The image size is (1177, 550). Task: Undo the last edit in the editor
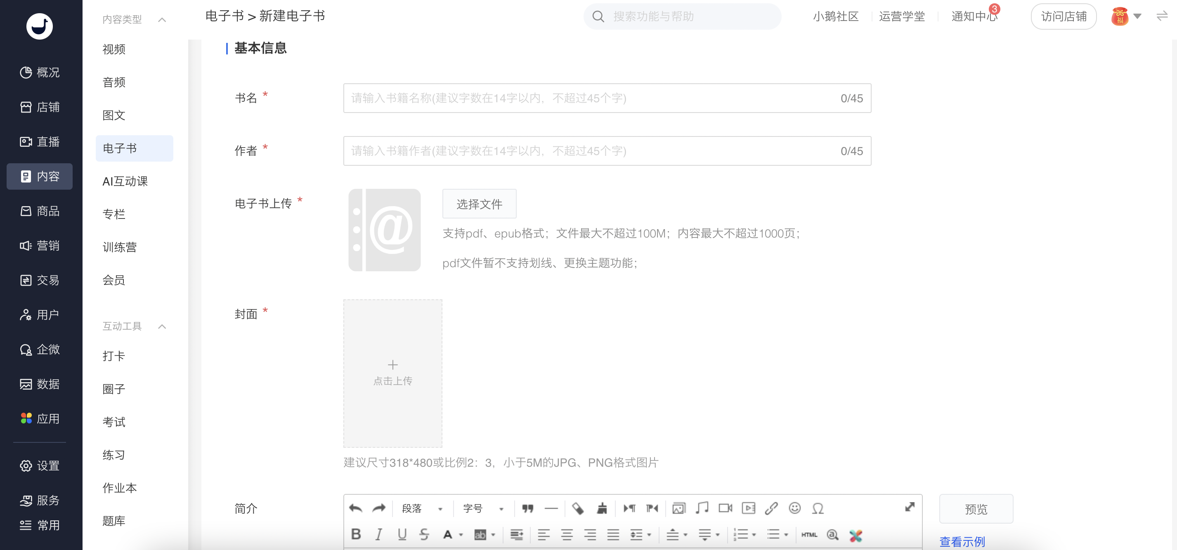pos(355,508)
